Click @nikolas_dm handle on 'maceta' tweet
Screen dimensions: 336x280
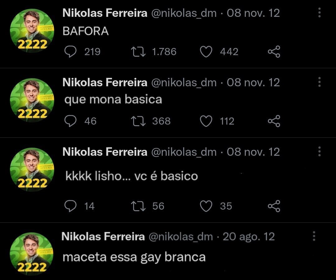(180, 237)
